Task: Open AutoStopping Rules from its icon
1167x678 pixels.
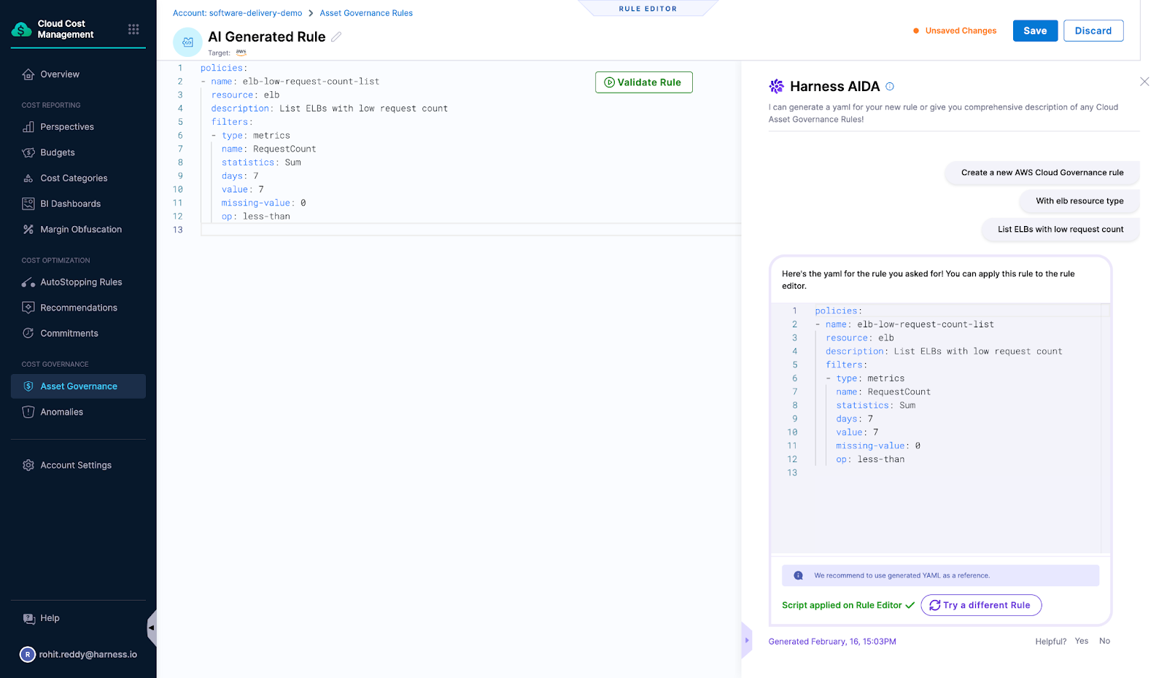Action: [x=28, y=282]
